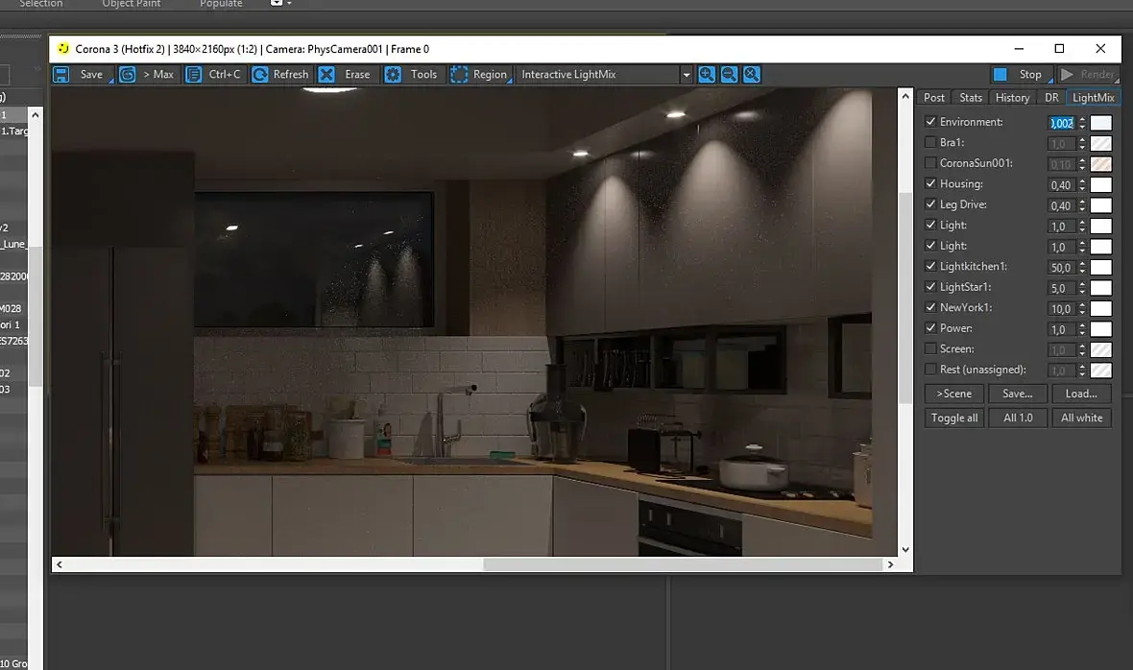
Task: Open the History tab
Action: [x=1012, y=98]
